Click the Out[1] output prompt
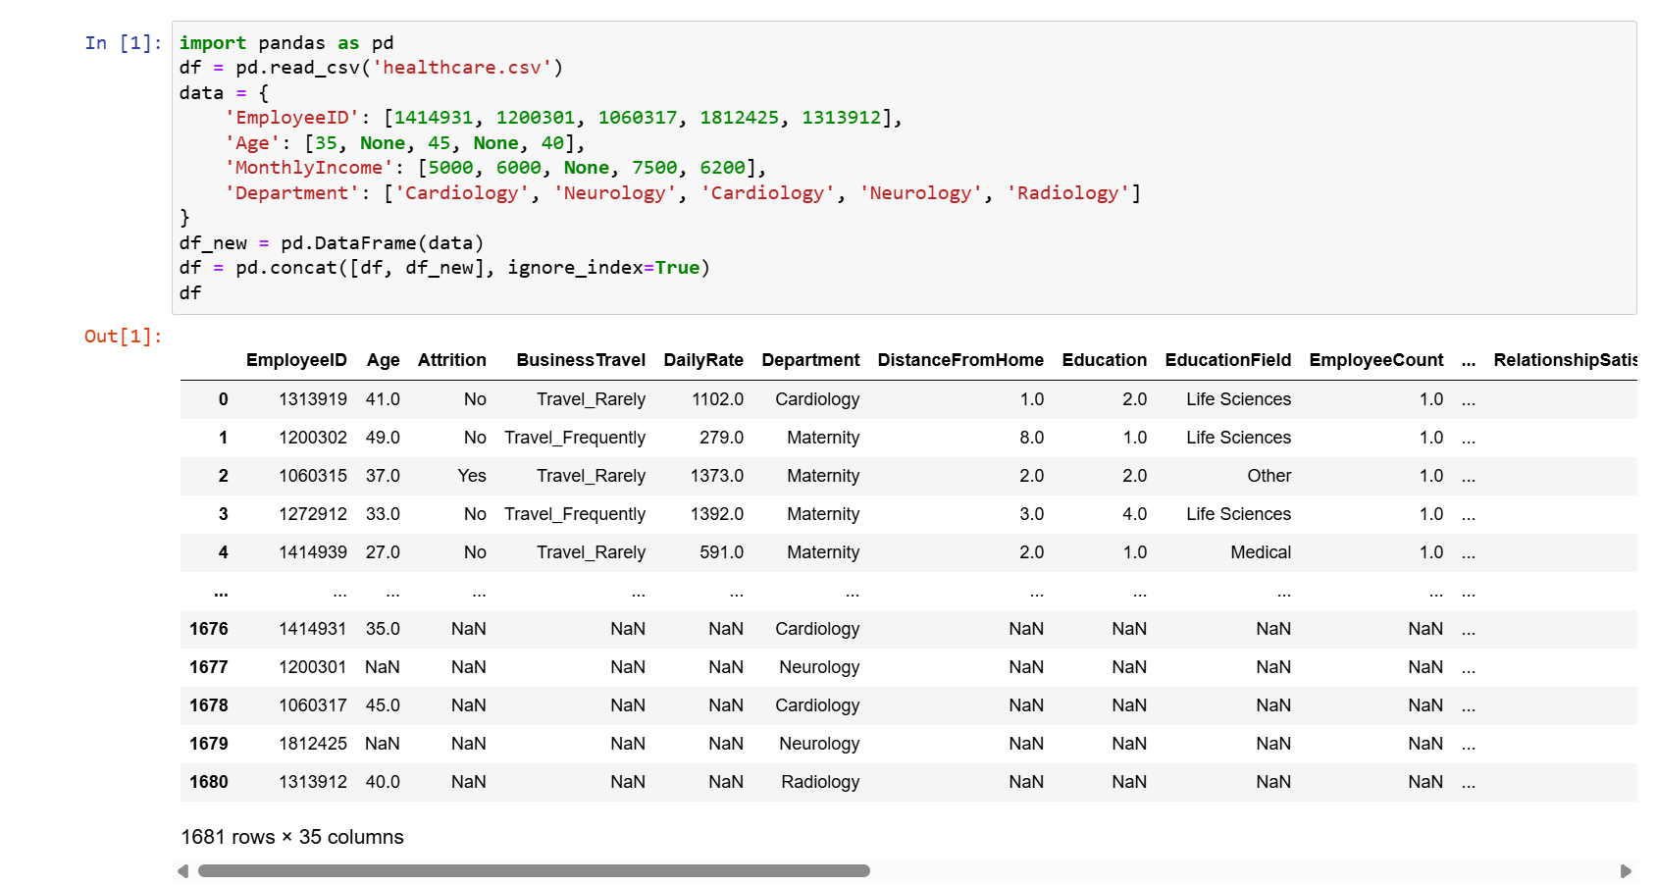The height and width of the screenshot is (885, 1657). 123,337
